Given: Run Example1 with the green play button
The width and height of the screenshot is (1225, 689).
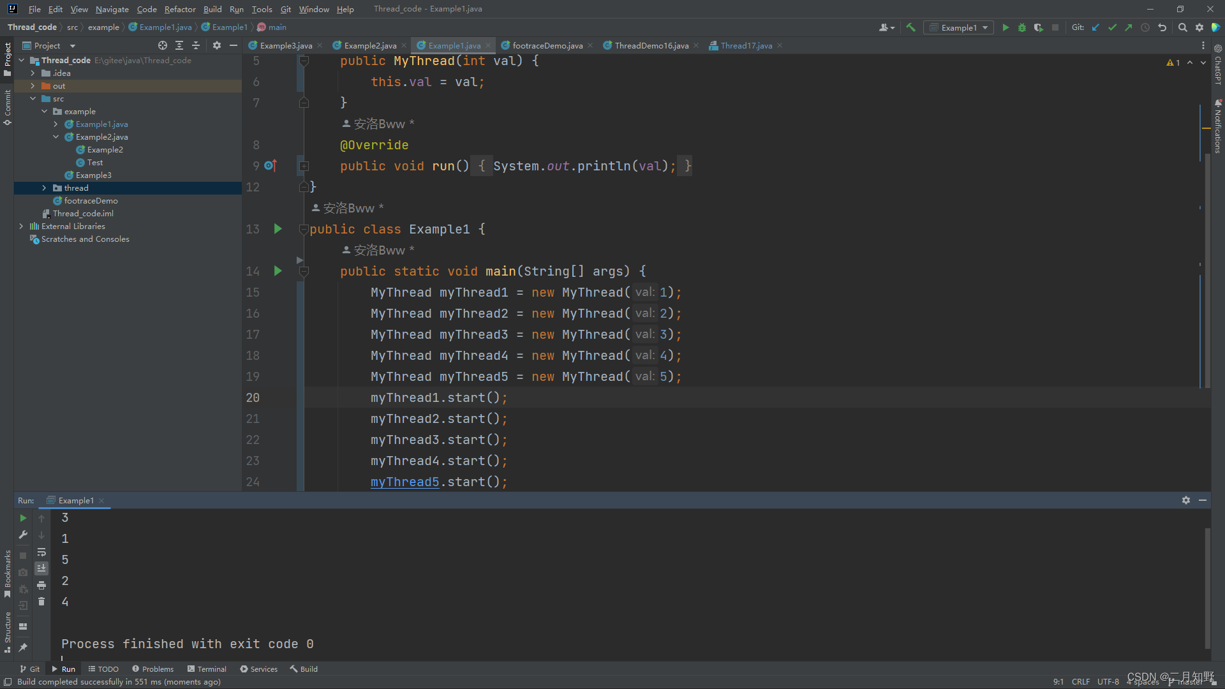Looking at the screenshot, I should (1006, 27).
